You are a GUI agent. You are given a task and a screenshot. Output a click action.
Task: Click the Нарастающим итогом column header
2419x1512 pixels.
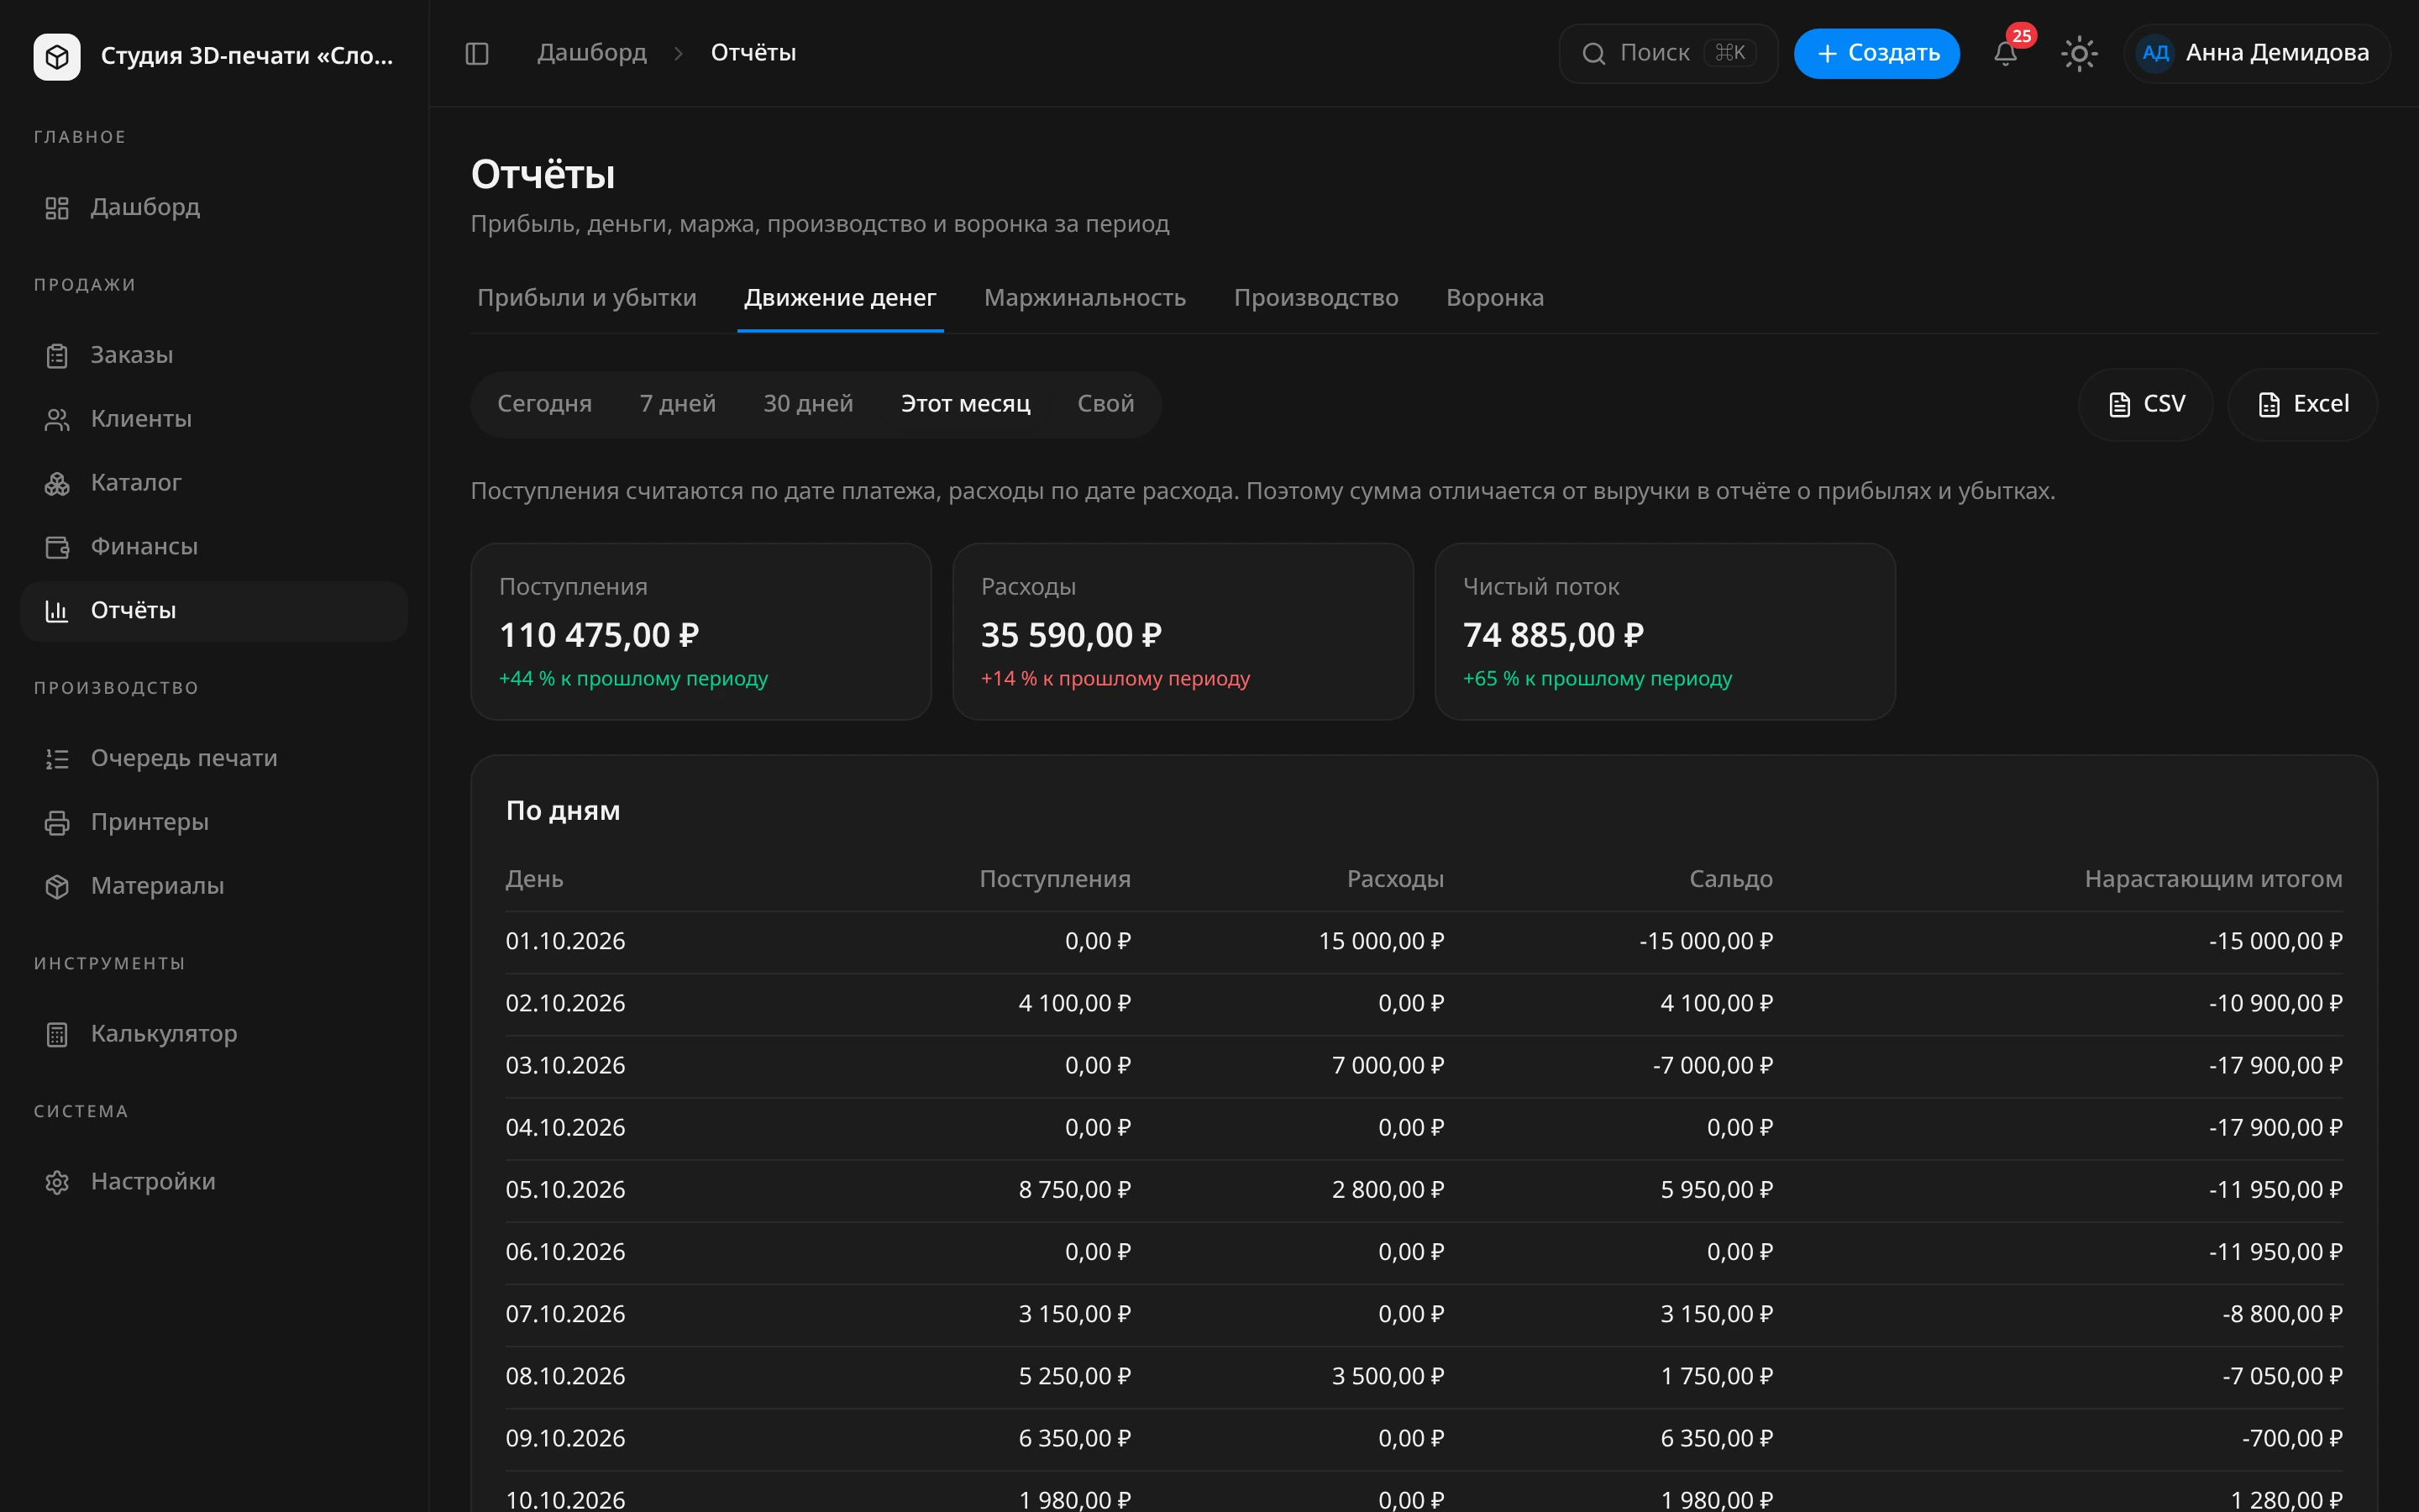point(2213,879)
